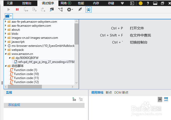The width and height of the screenshot is (171, 120).
Task: Click the smiley feedback icon
Action: (141, 3)
